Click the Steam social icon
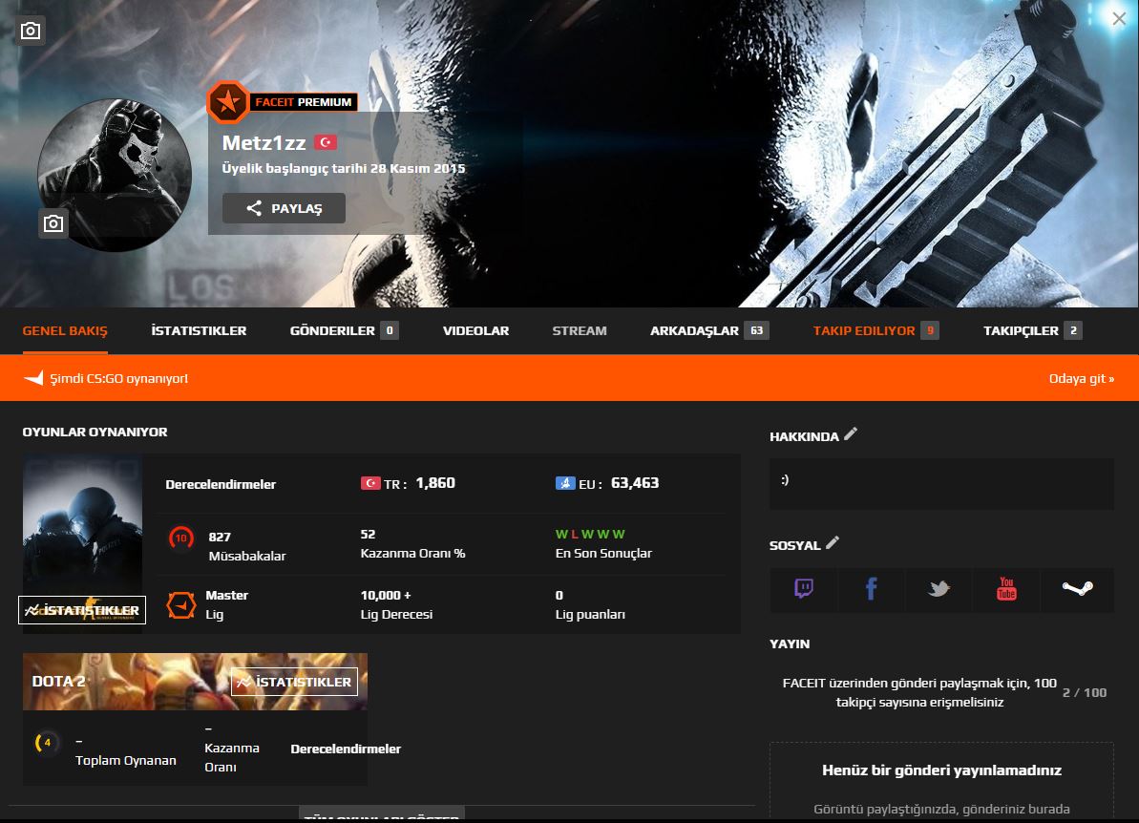1139x823 pixels. pos(1077,588)
